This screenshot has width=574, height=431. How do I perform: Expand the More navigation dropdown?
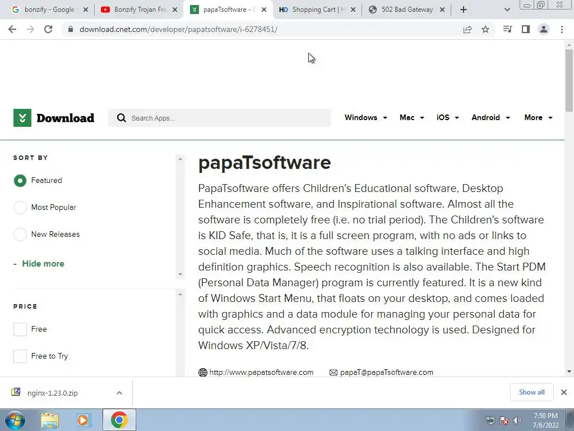click(538, 118)
